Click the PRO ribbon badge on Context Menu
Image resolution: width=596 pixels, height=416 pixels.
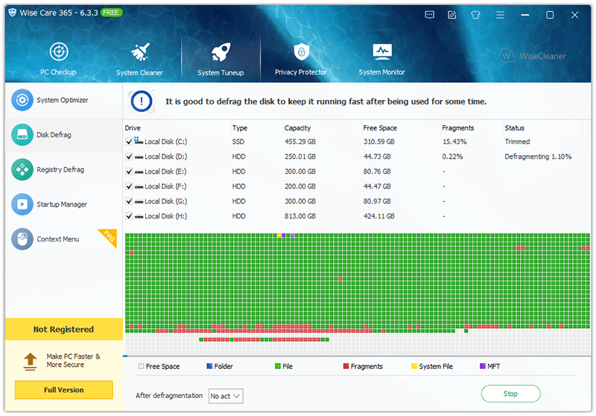coord(108,238)
